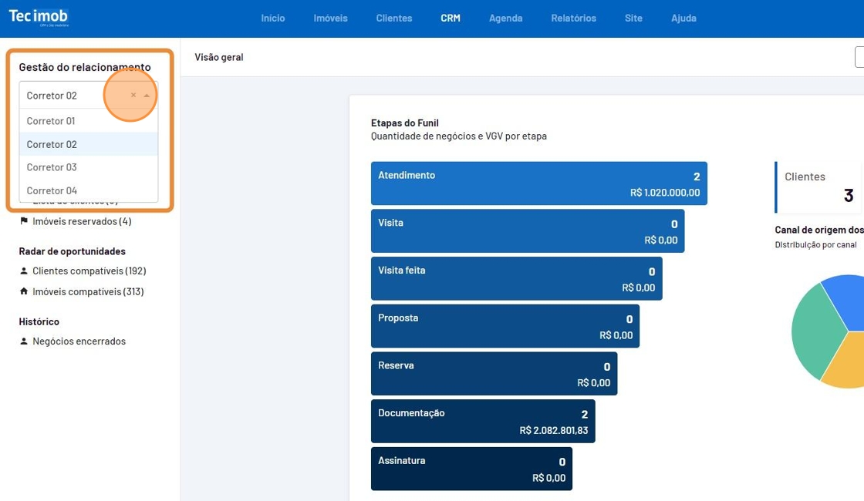Click the house icon beside Imóveis compatíveis
864x501 pixels.
[x=24, y=291]
